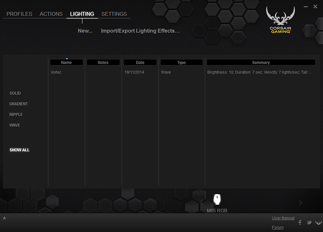This screenshot has height=232, width=323.
Task: Click the Corsair Gaming logo
Action: point(281,20)
